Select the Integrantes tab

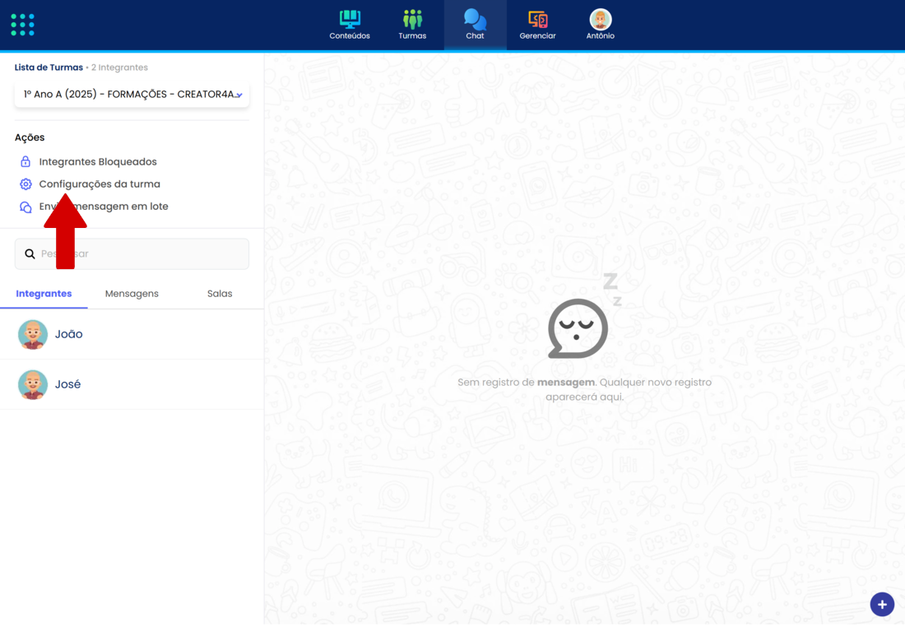tap(44, 294)
